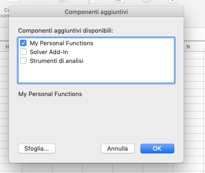Screen dimensions: 205x173
Task: Click the Componenti aggiuntivi disponibili label
Action: (x=66, y=31)
